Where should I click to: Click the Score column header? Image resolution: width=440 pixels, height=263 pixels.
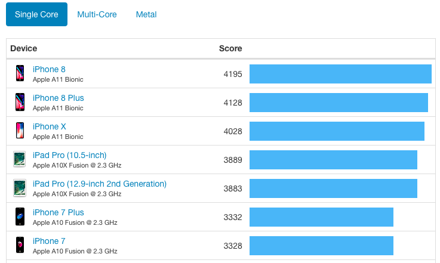(230, 48)
